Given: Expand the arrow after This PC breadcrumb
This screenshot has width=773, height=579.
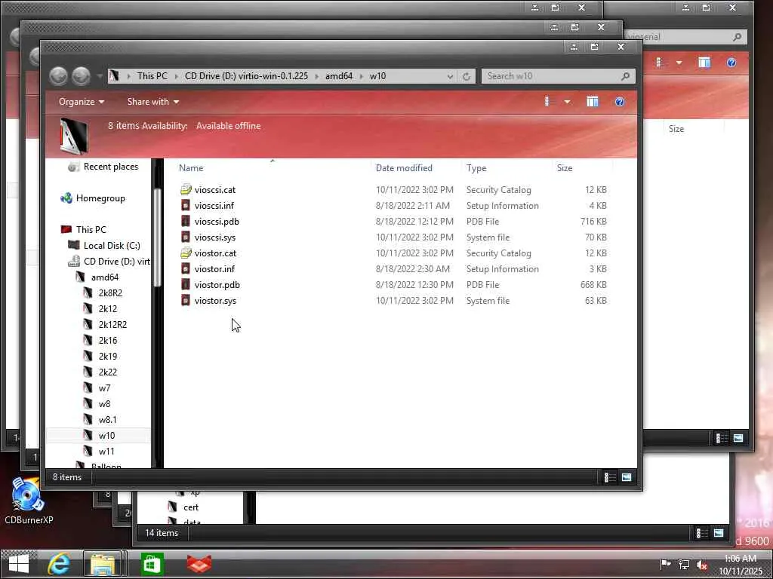Looking at the screenshot, I should pyautogui.click(x=176, y=76).
